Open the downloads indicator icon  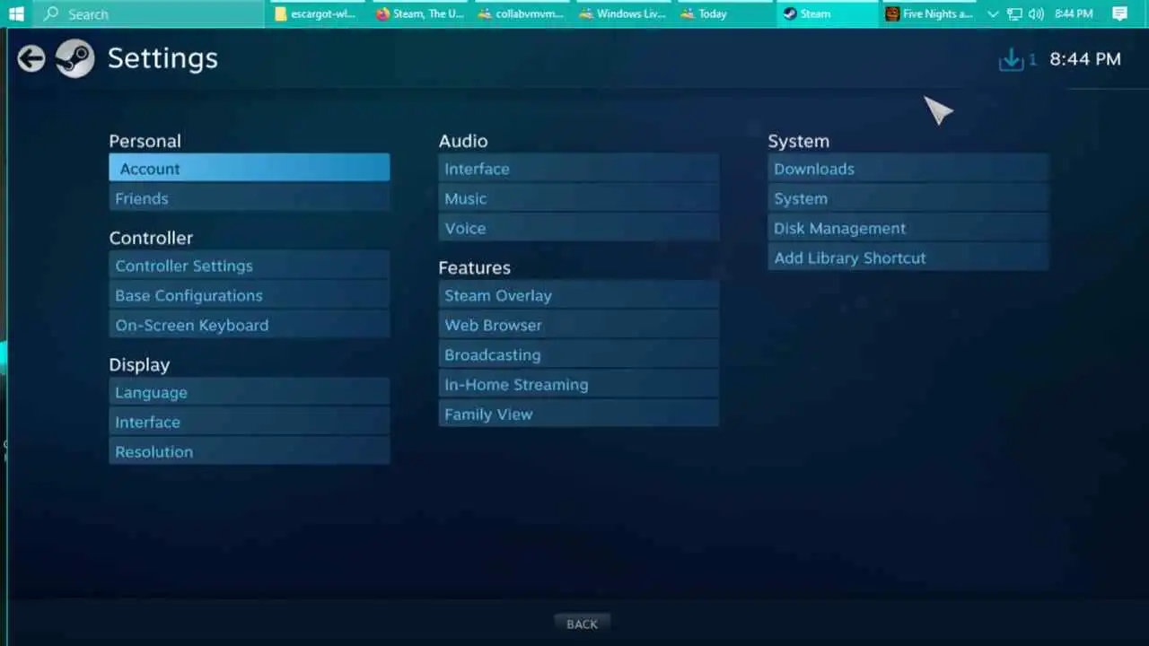(1011, 59)
